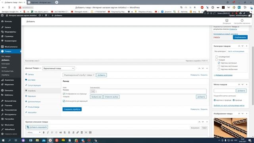Viewport: 254px width, 143px height.
Task: Open individual product attribute dropdown
Action: (79, 75)
